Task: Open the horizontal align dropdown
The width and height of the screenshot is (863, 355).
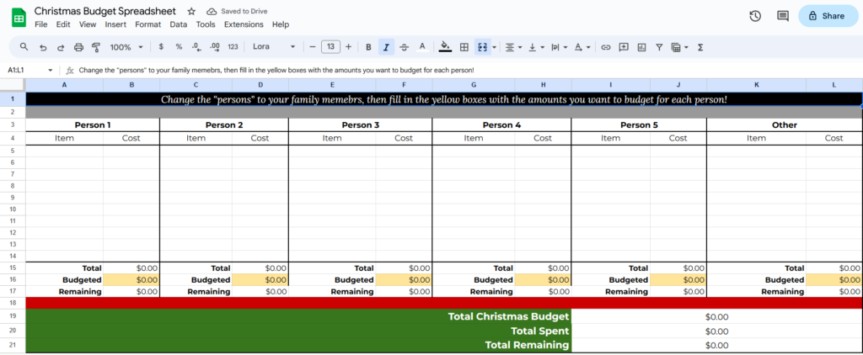Action: 513,47
